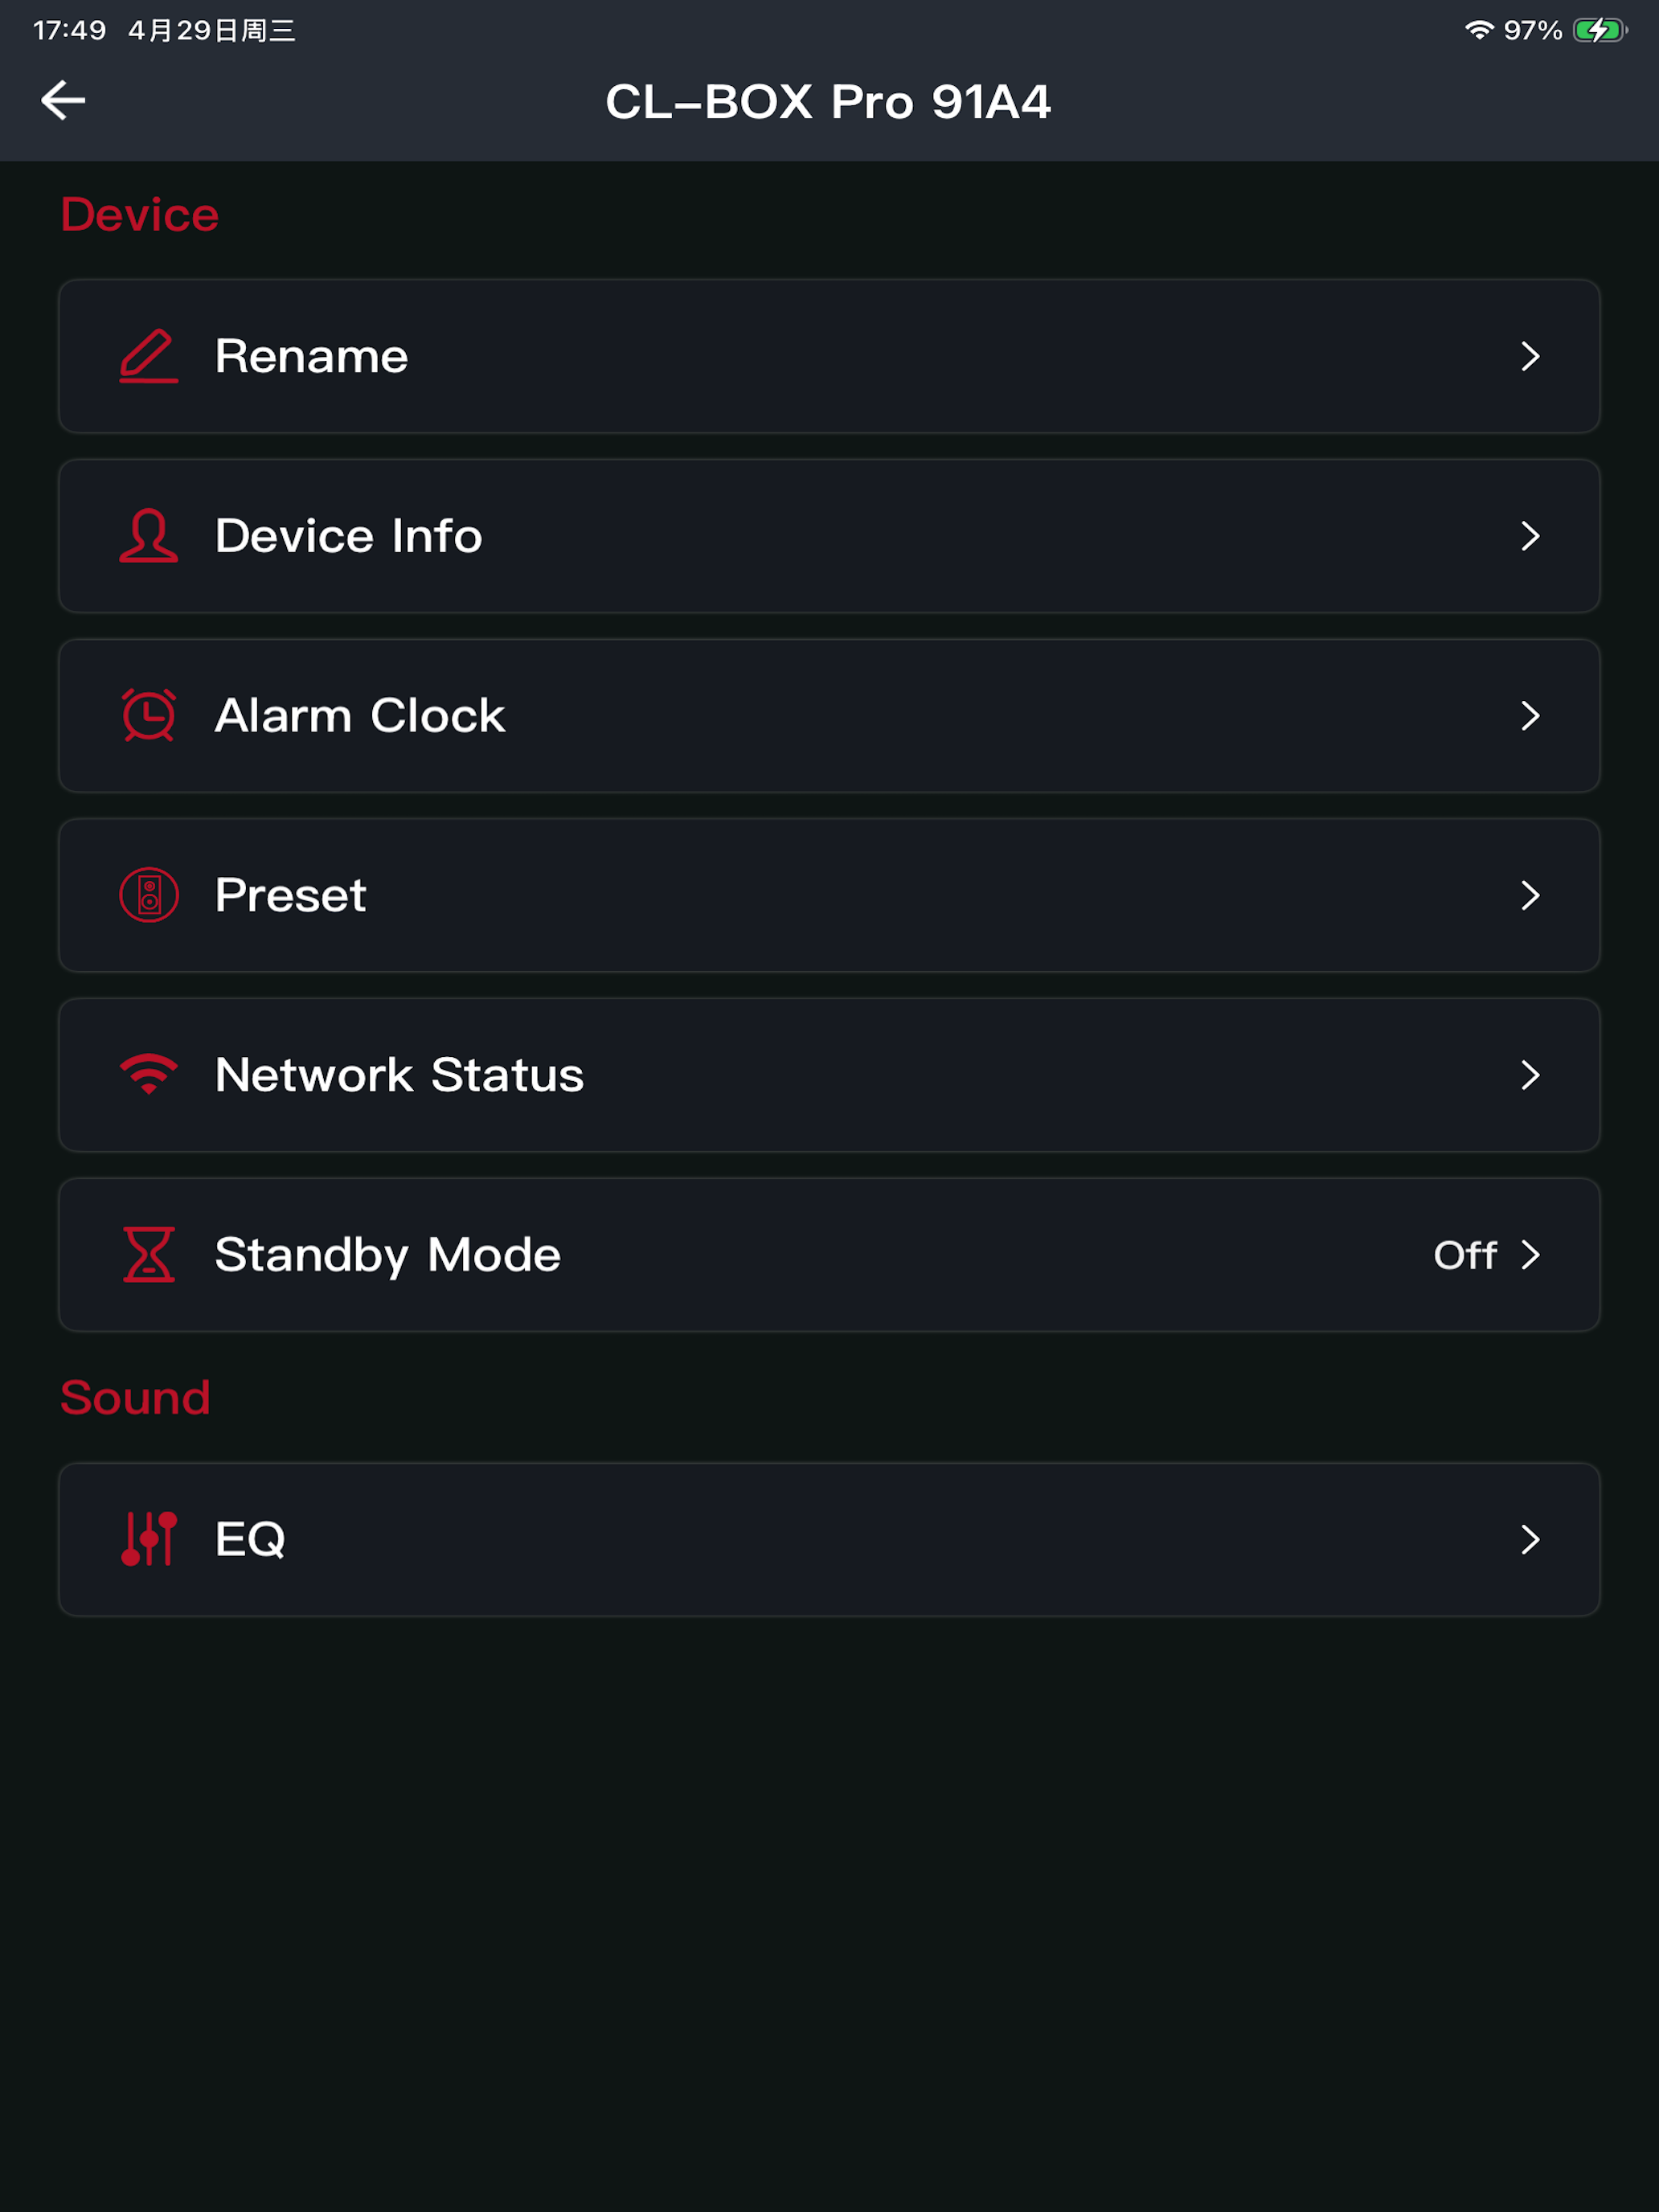Expand the Rename row chevron
The image size is (1659, 2212).
(x=1530, y=356)
